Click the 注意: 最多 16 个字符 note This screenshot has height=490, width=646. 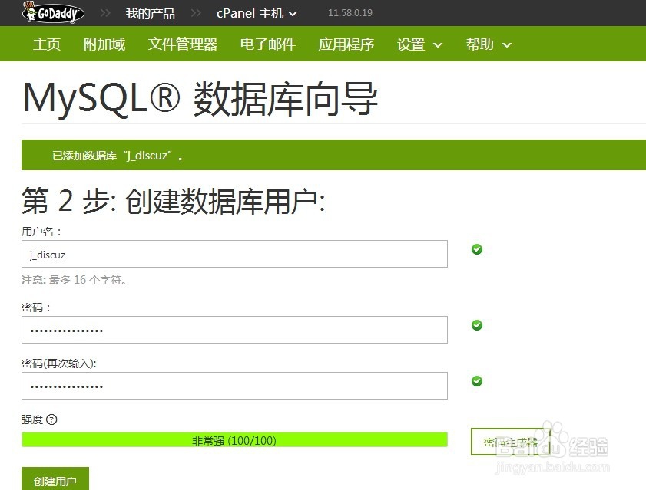(x=75, y=280)
